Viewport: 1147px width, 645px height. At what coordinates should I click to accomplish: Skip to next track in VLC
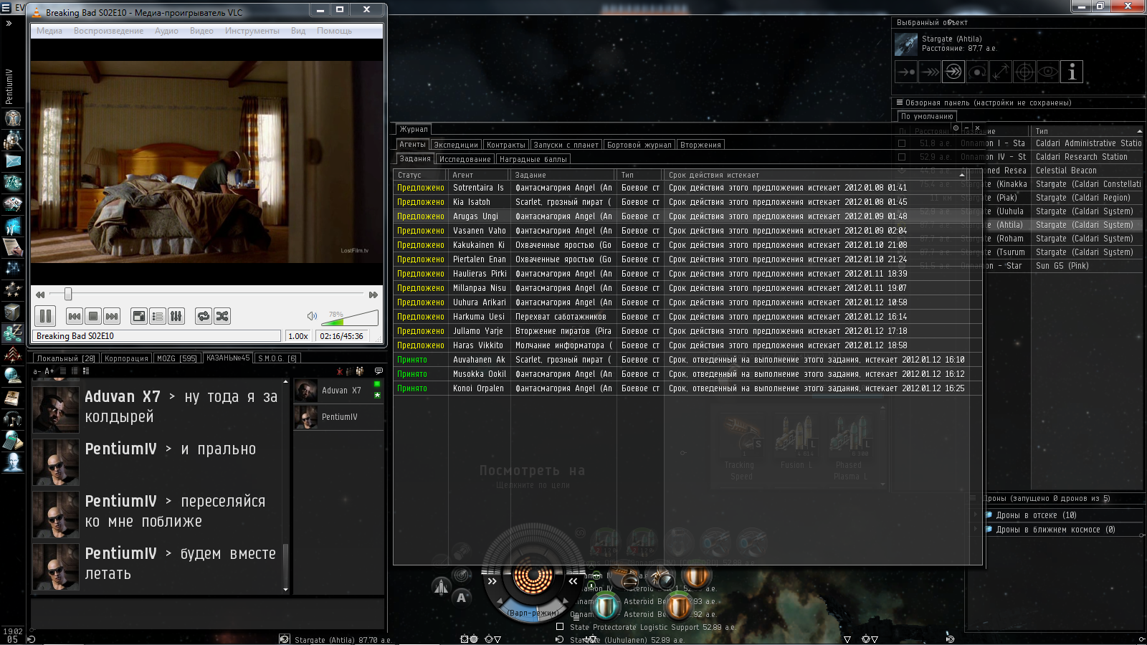pyautogui.click(x=112, y=316)
